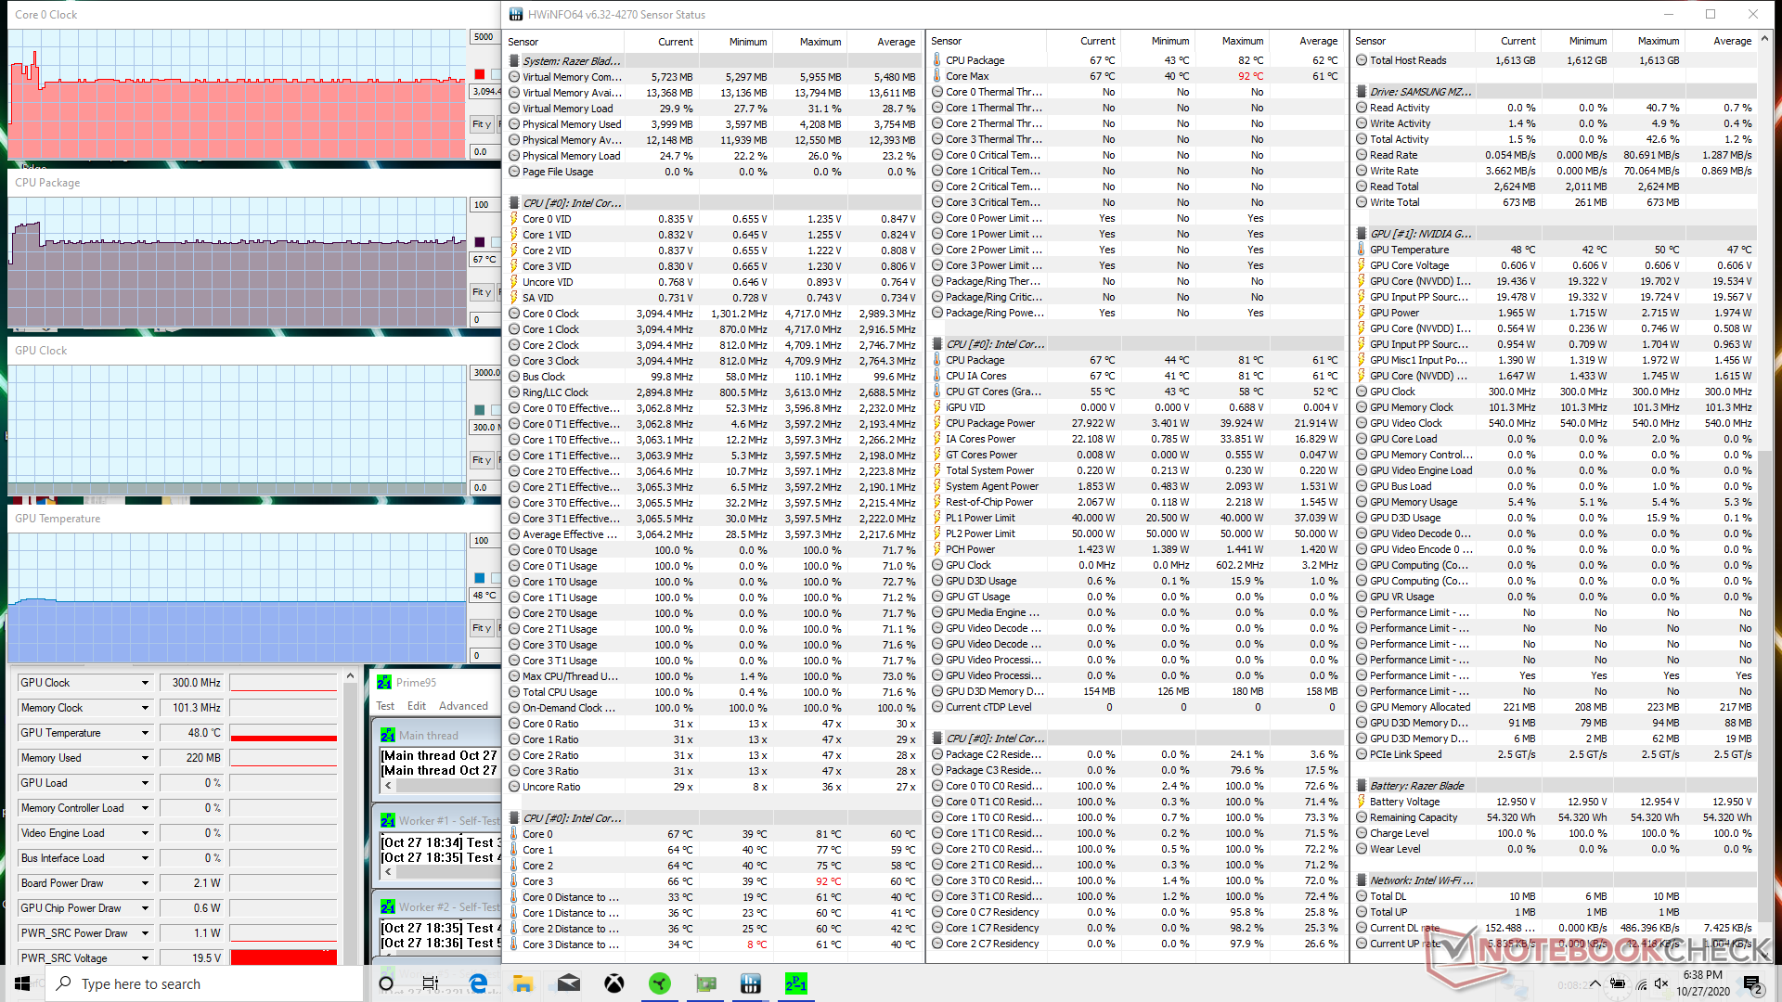
Task: Select the Drive: SAMSUNG group header icon
Action: coord(1362,92)
